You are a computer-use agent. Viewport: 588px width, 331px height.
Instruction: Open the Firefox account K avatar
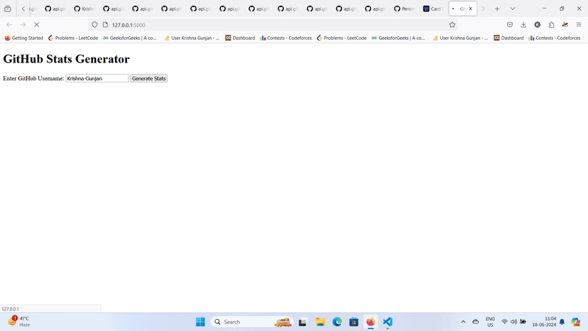pyautogui.click(x=538, y=25)
